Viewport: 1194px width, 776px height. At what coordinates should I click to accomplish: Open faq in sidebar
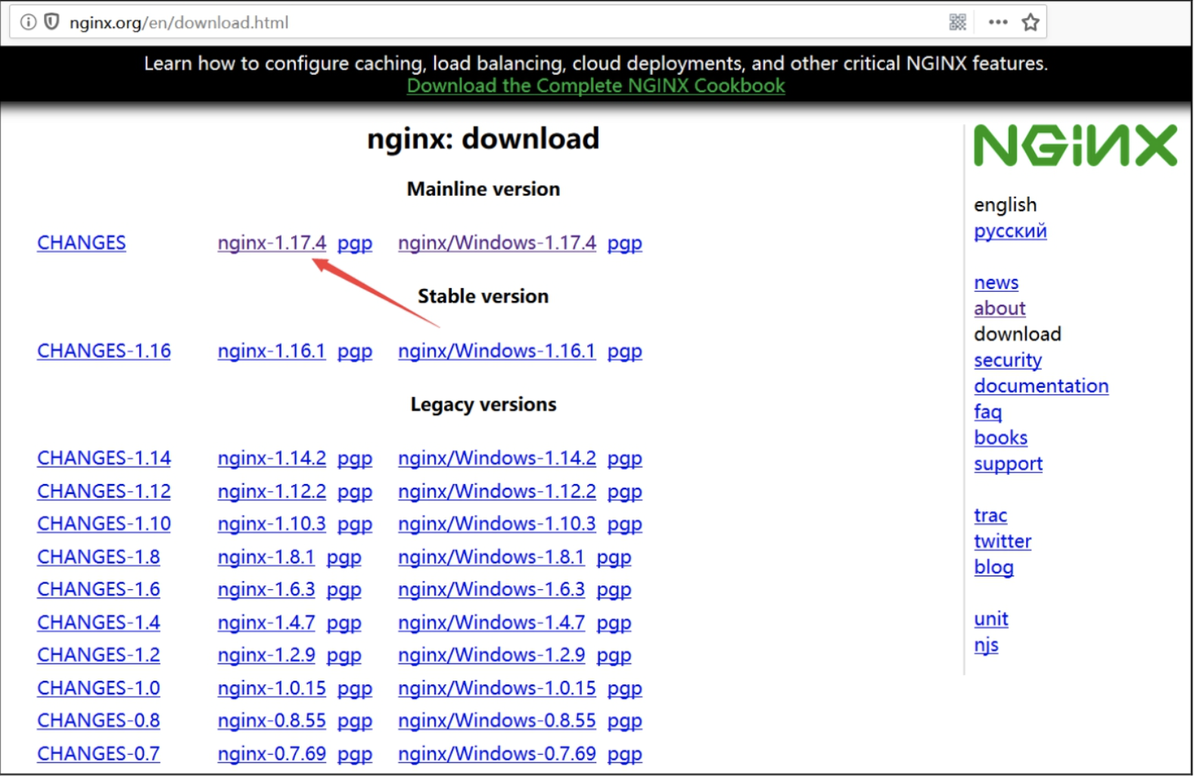[987, 412]
